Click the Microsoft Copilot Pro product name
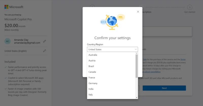The image size is (203, 106). (18, 19)
